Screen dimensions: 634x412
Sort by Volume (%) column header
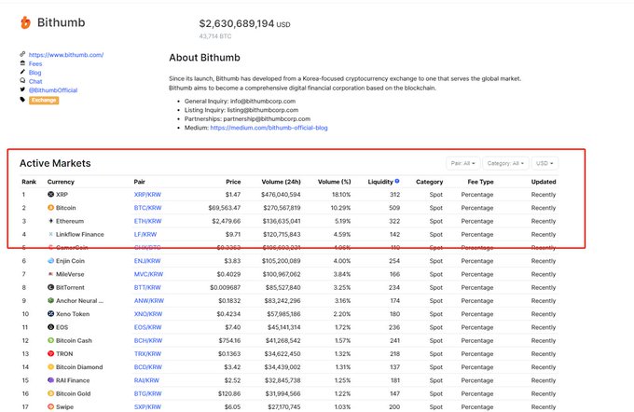[335, 182]
